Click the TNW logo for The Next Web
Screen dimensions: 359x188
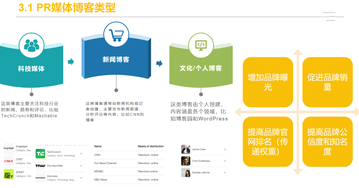pos(40,166)
